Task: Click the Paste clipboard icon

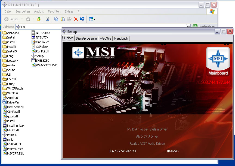Action: (63, 19)
